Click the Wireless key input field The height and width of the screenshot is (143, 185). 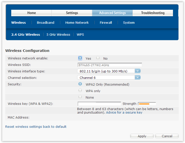[99, 104]
